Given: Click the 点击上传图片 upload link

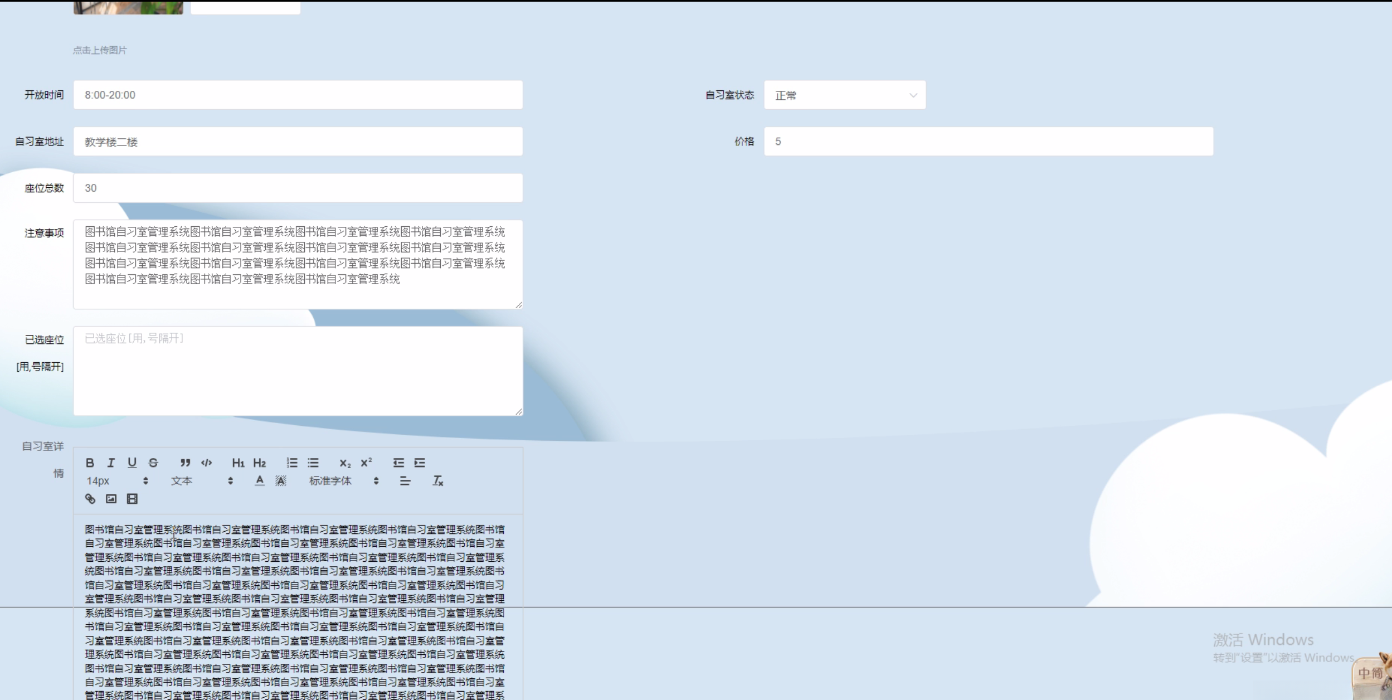Looking at the screenshot, I should point(100,50).
